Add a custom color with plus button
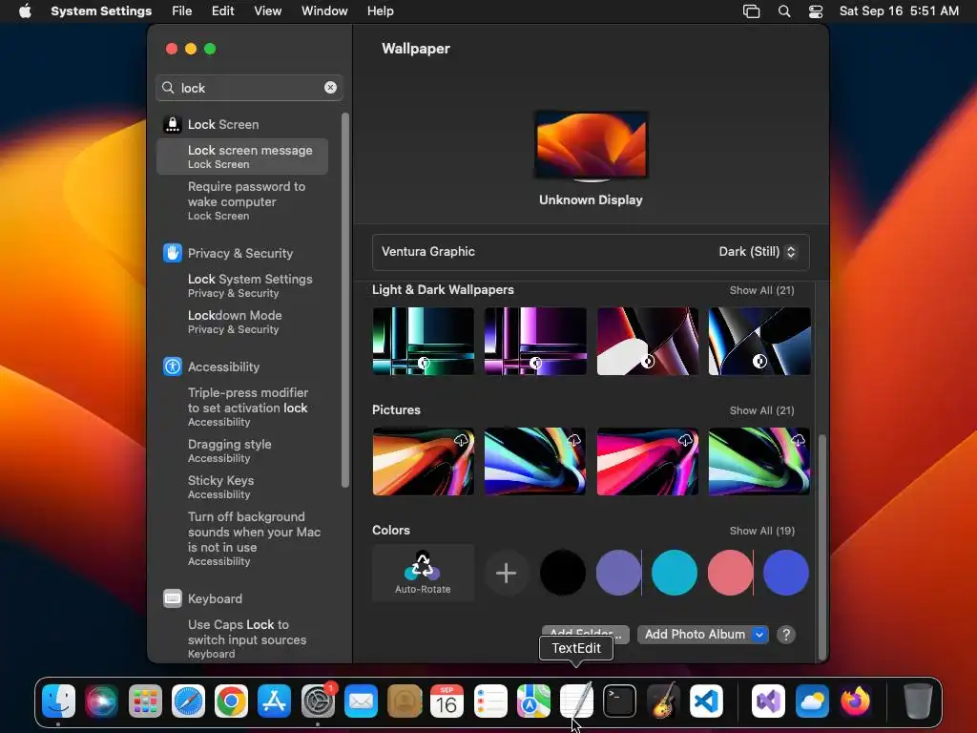 coord(506,573)
